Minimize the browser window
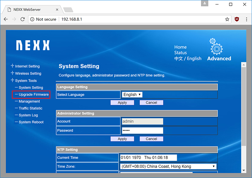The image size is (252, 178). [x=217, y=4]
